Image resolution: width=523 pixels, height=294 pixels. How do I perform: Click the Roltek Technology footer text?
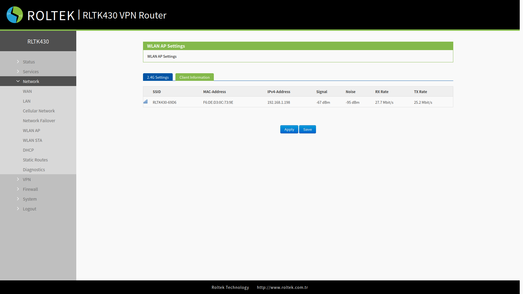click(230, 287)
